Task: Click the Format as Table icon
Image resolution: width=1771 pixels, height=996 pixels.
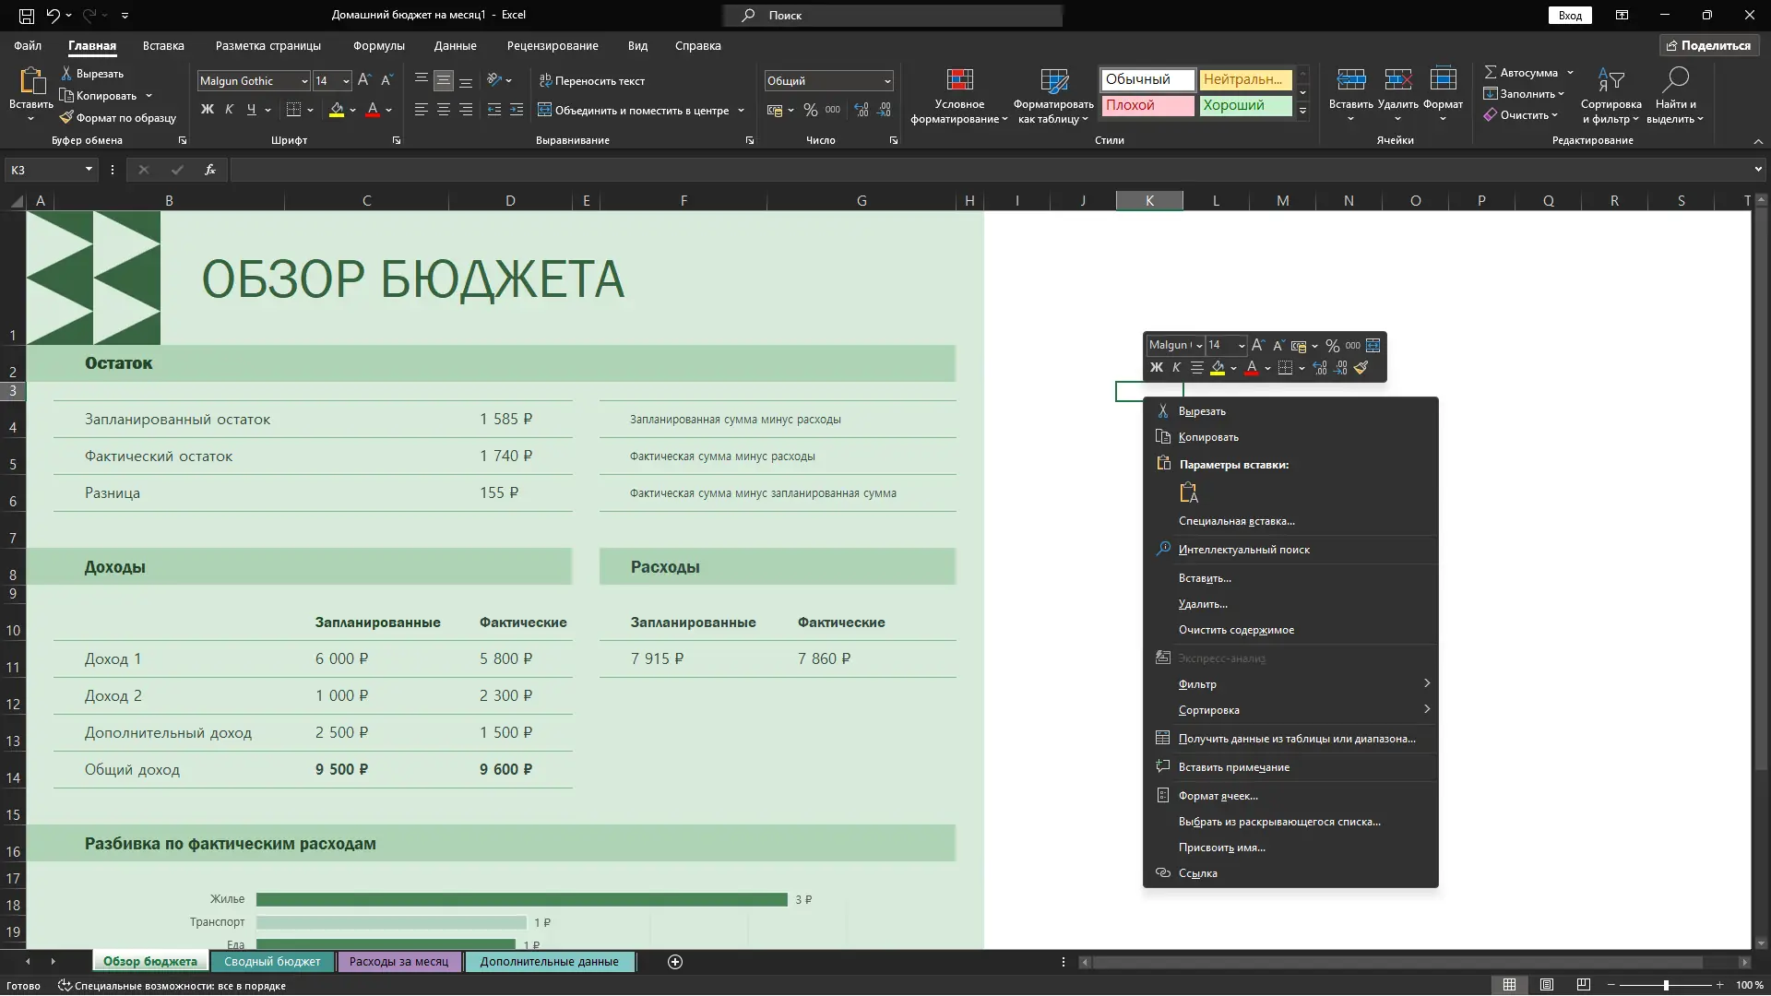Action: tap(1053, 81)
